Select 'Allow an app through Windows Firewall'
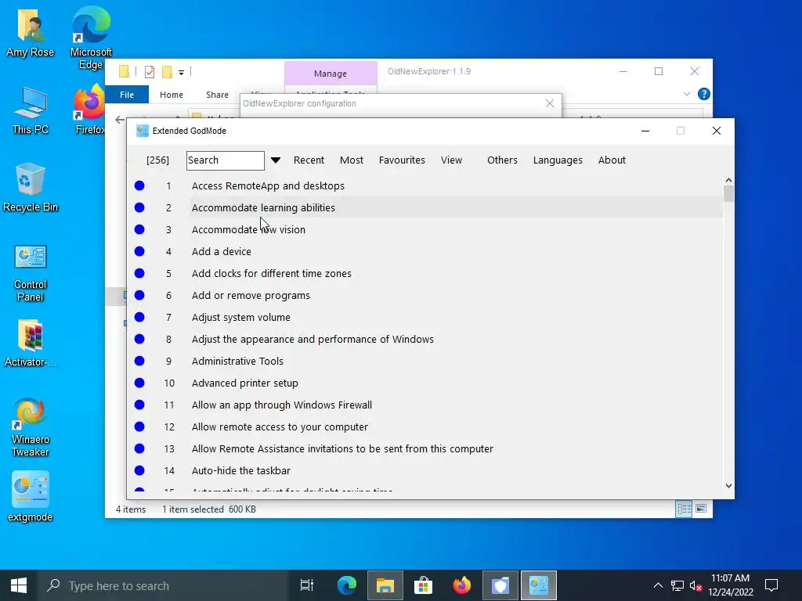This screenshot has height=601, width=802. (x=282, y=405)
